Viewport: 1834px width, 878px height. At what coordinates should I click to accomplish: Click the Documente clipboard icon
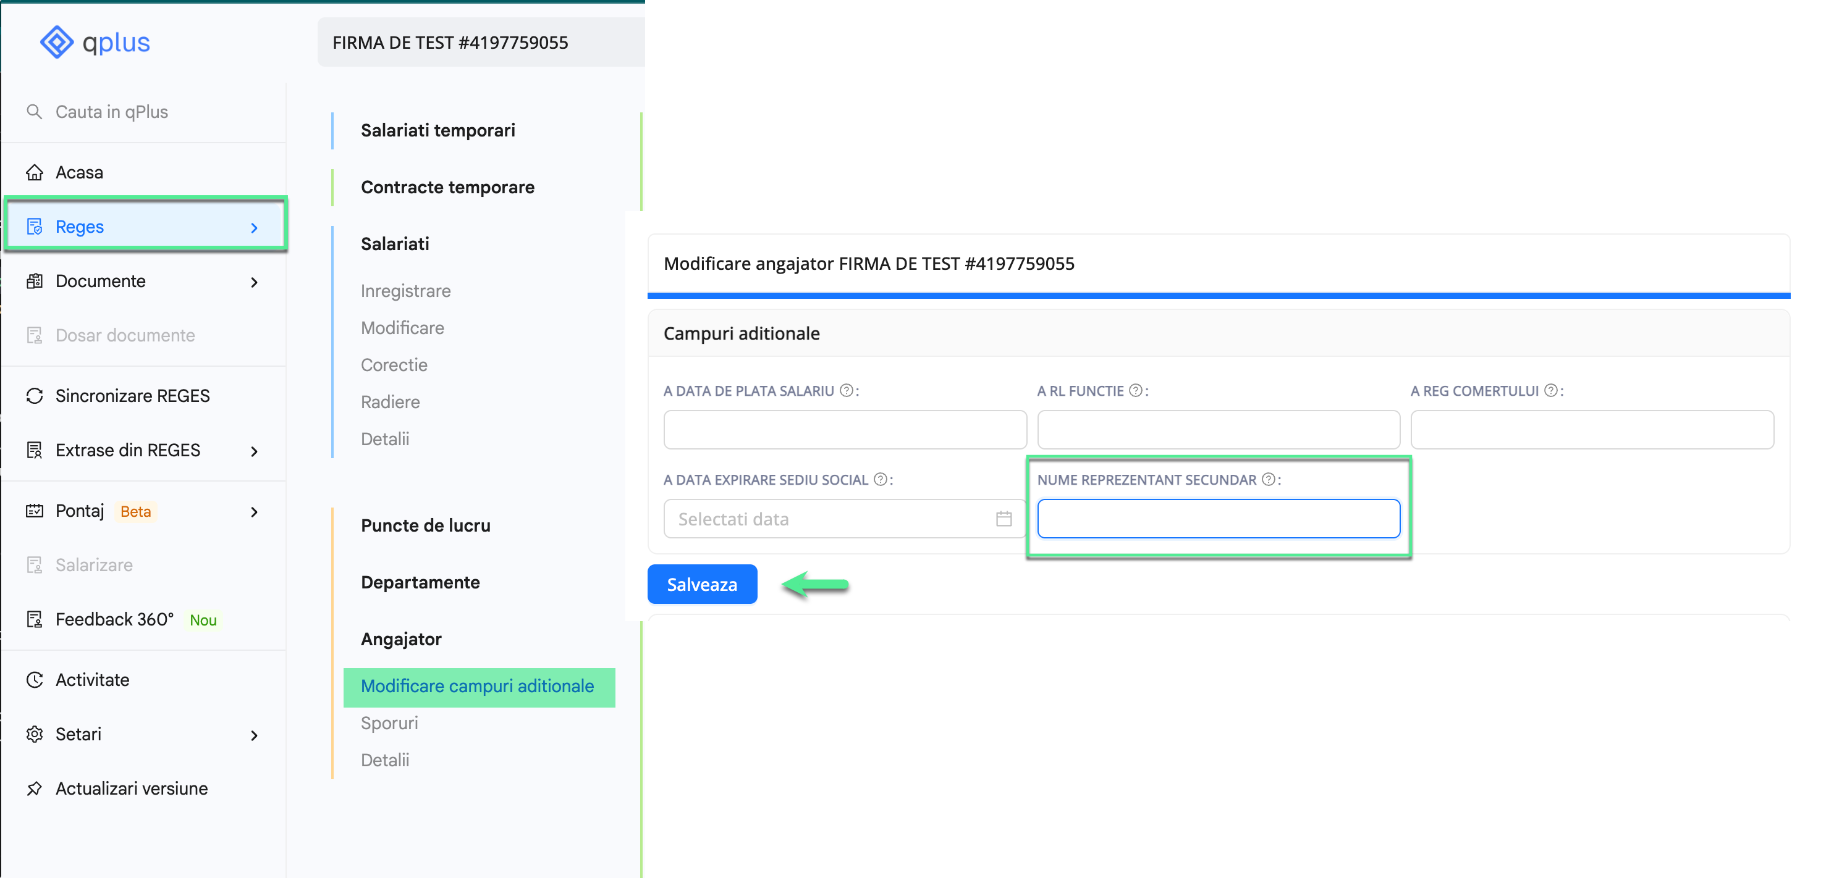click(34, 281)
